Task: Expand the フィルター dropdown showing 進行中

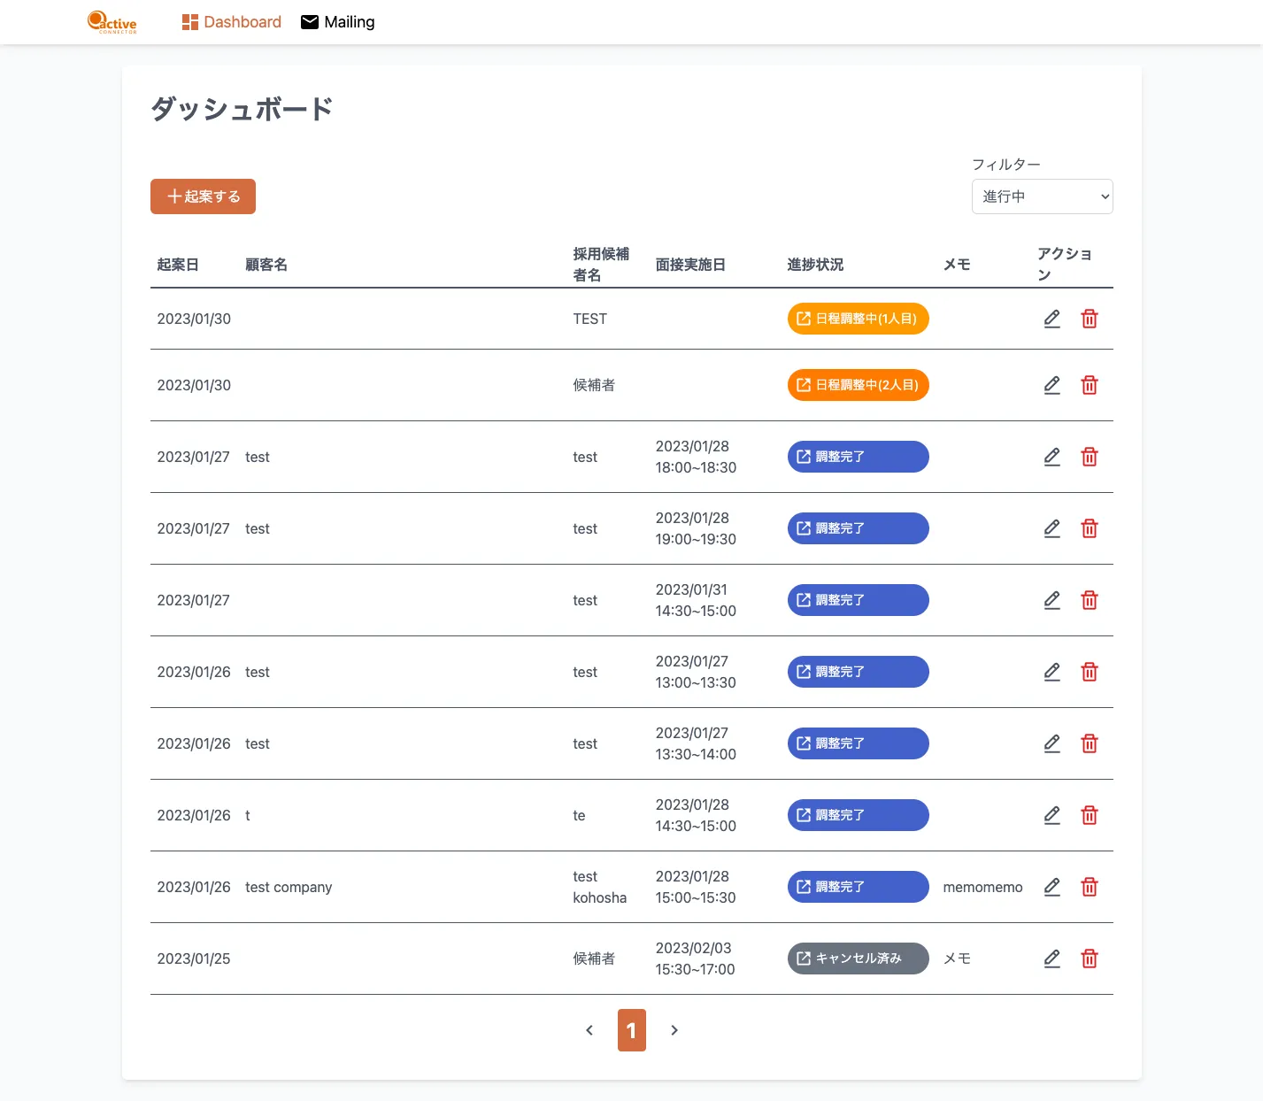Action: pos(1042,196)
